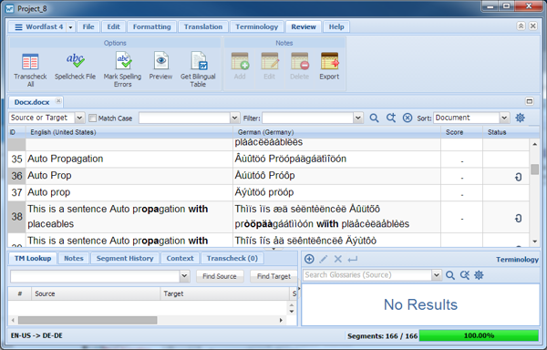
Task: Toggle the Match Case checkbox
Action: (x=92, y=118)
